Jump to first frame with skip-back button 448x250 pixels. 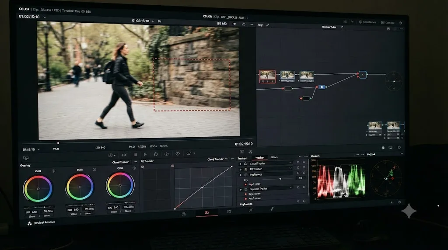(124, 155)
